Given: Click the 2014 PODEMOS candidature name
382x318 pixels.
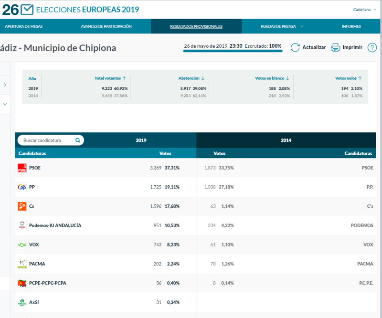Looking at the screenshot, I should point(362,225).
